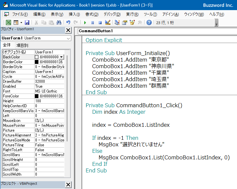Select the ScrollWidth property row

(x=34, y=174)
